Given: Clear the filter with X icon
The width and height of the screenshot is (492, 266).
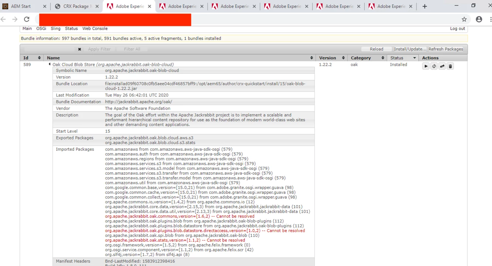Looking at the screenshot, I should point(79,49).
